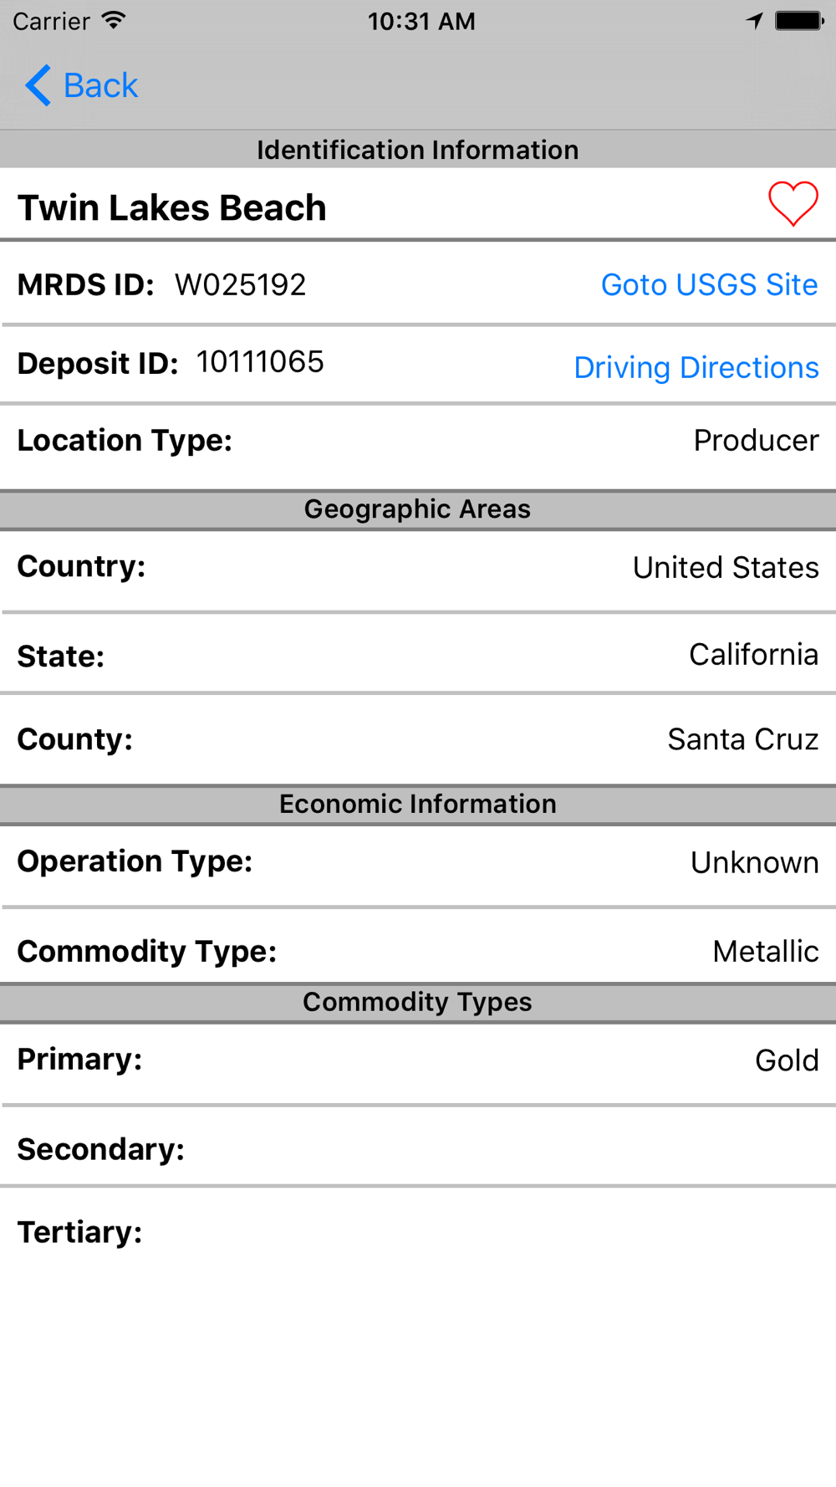Tap the Operation Type Unknown value
Screen dimensions: 836x1487
(x=754, y=862)
